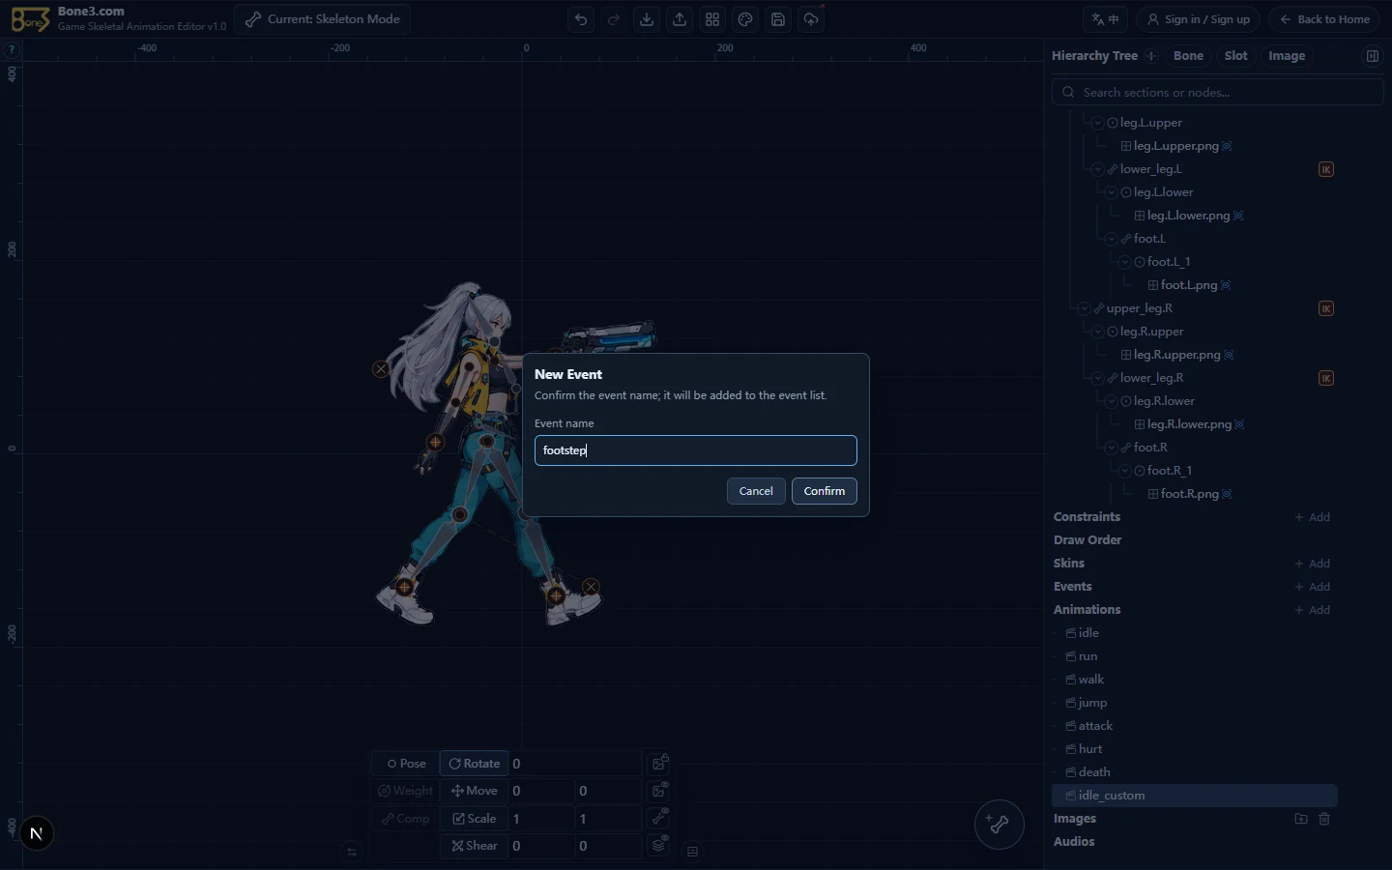Select the Rotate transform mode

[x=474, y=763]
